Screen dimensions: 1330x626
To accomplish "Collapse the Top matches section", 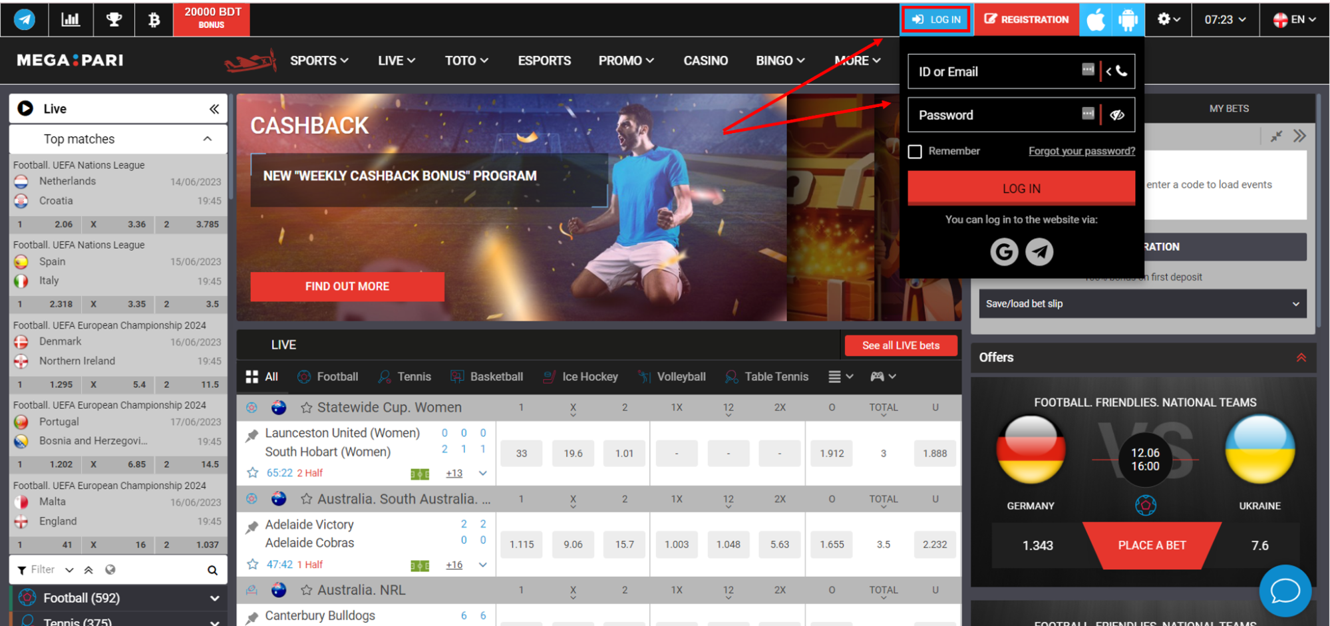I will 208,139.
